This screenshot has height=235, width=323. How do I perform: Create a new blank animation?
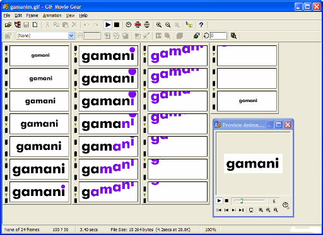35,25
